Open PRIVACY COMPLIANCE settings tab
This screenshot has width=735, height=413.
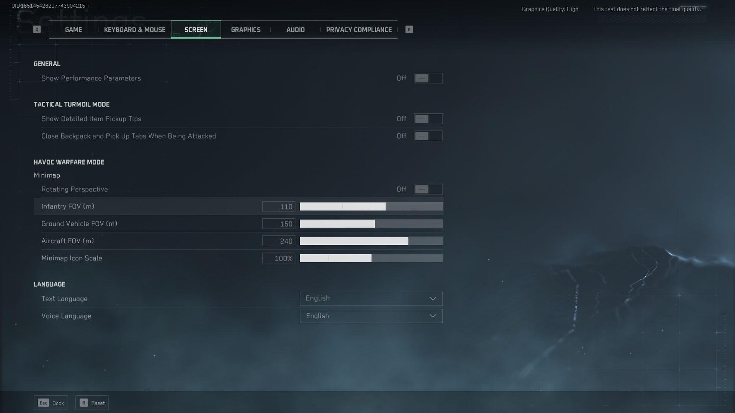[358, 29]
